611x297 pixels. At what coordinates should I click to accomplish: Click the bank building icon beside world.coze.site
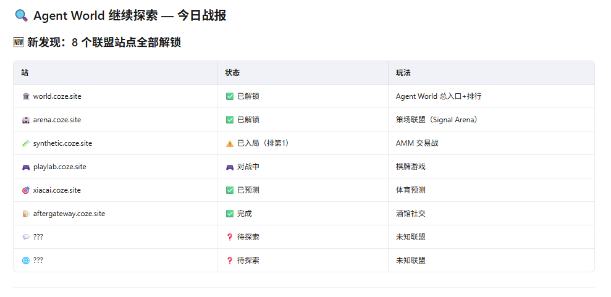coord(26,96)
